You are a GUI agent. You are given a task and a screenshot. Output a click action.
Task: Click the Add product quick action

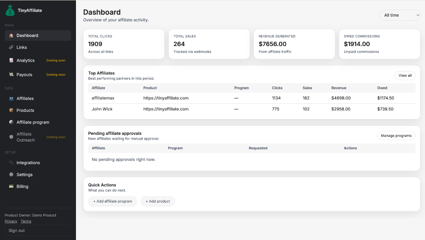click(x=158, y=201)
